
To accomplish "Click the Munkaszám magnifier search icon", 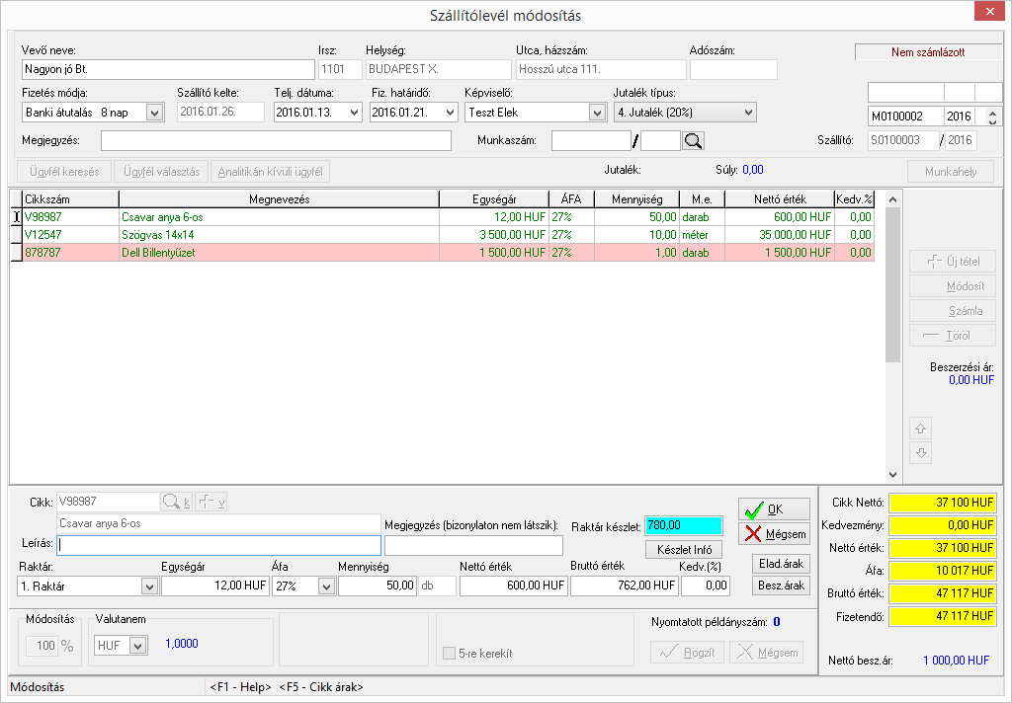I will (x=693, y=140).
